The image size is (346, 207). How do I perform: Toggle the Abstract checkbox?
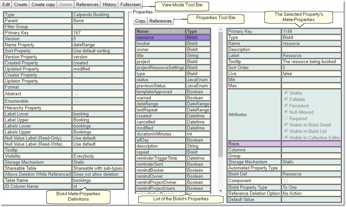click(77, 94)
